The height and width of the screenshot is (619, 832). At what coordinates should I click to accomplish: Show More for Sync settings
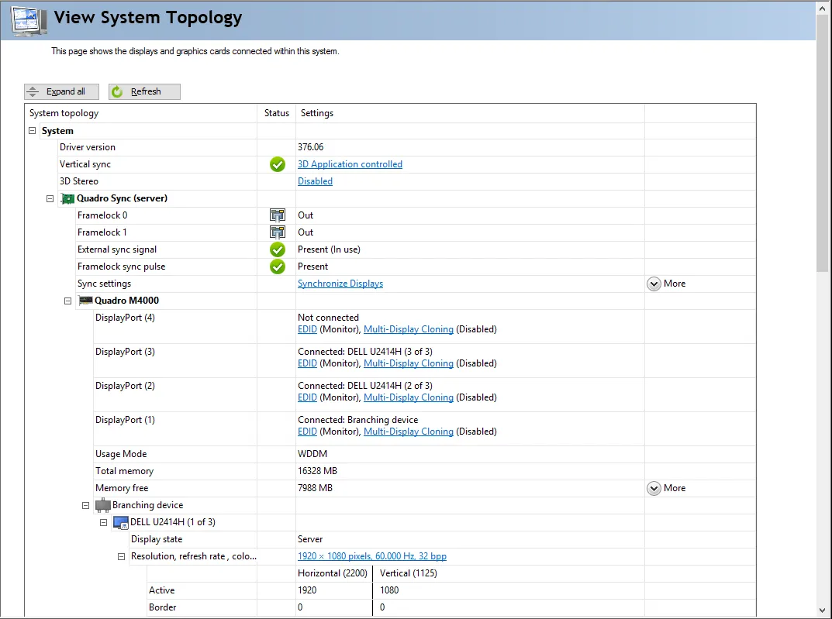point(654,284)
